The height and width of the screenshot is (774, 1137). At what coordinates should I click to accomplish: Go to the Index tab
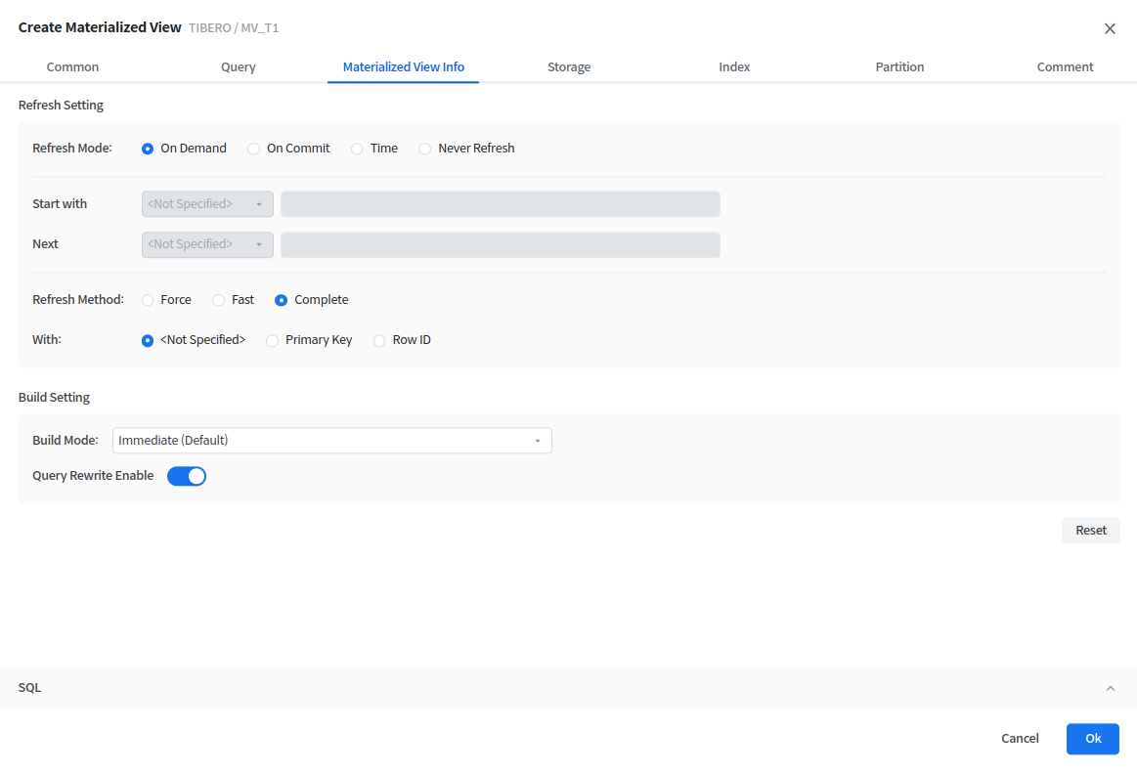tap(734, 67)
